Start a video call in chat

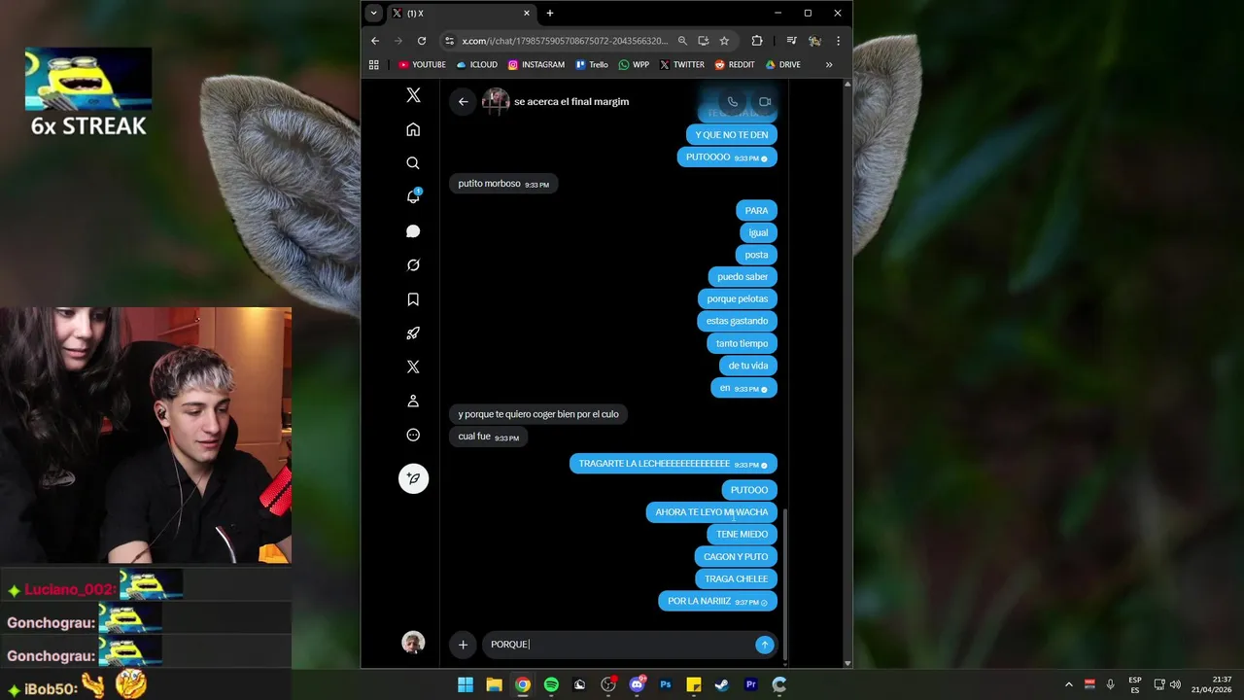click(x=765, y=101)
